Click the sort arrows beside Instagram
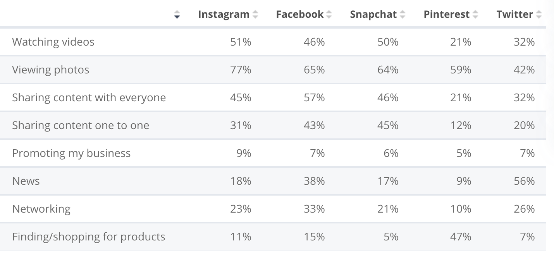 coord(255,15)
